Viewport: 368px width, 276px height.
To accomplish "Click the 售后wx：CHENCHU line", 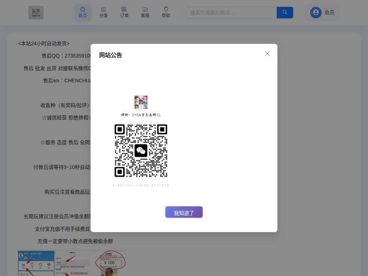I will click(x=67, y=80).
